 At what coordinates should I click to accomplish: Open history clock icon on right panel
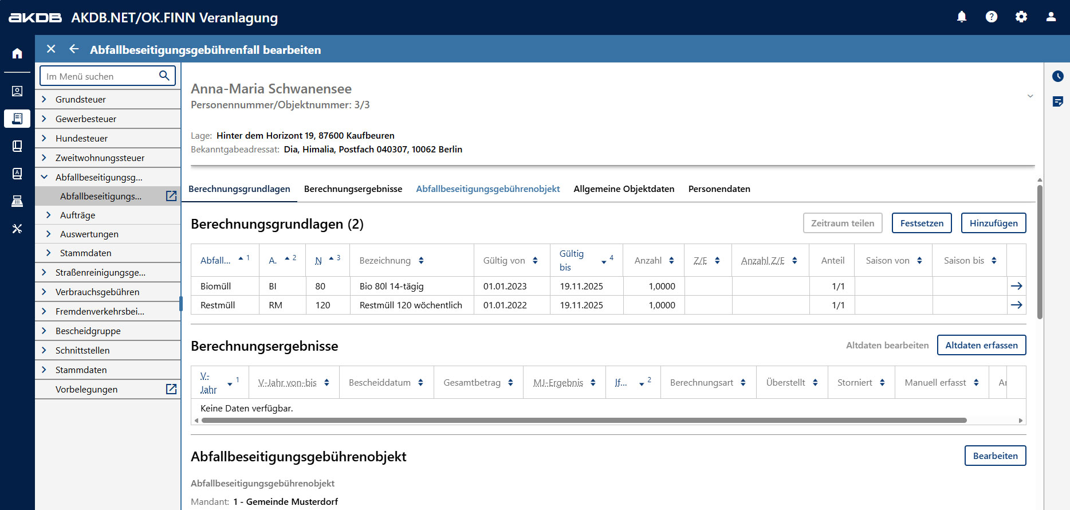(1057, 76)
